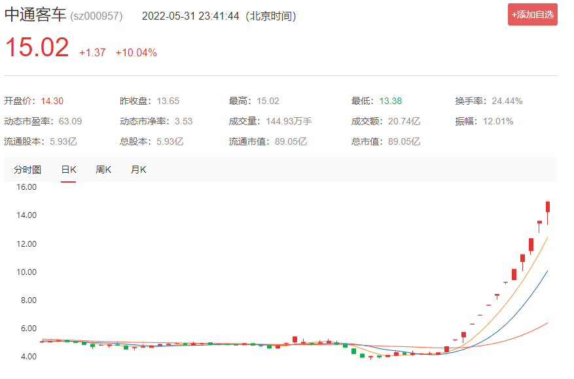Click the +添加自选 button
The height and width of the screenshot is (379, 574).
coord(532,14)
